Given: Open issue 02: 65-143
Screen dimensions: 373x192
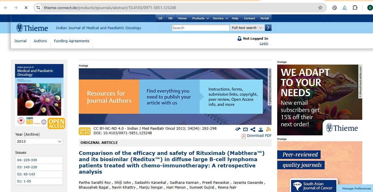Looking at the screenshot, I should pos(39,174).
